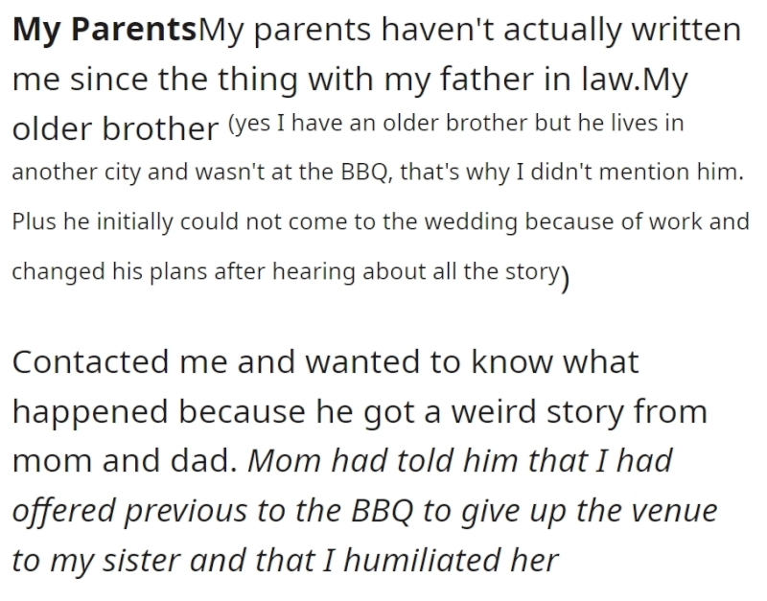Click the words "Contacted me"

click(120, 362)
